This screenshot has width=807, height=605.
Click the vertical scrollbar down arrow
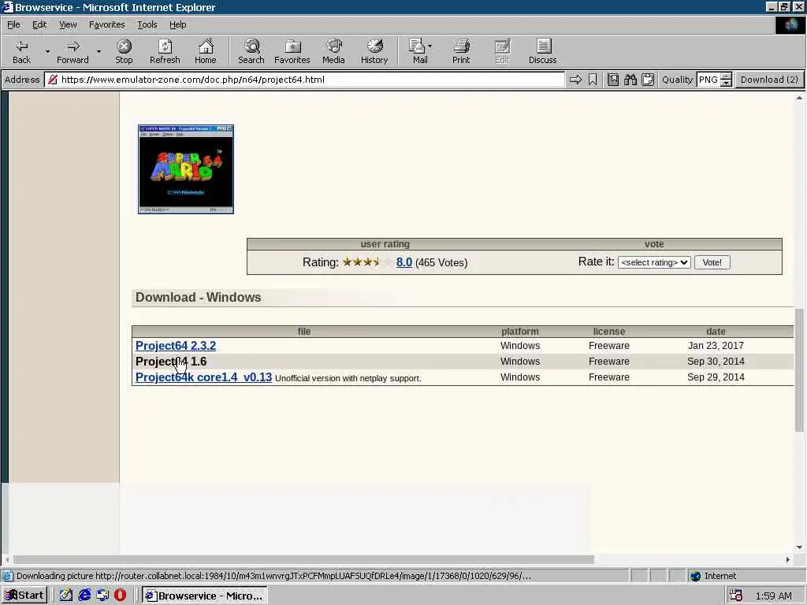click(x=799, y=547)
